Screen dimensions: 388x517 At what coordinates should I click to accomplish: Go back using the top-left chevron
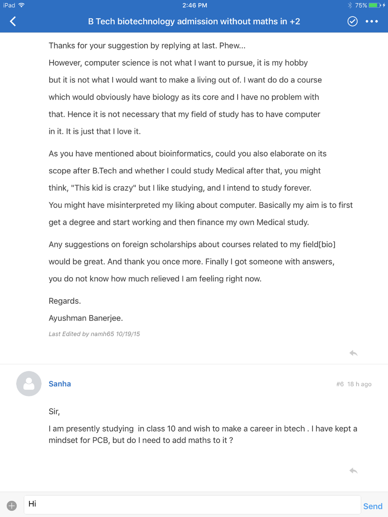click(x=13, y=21)
